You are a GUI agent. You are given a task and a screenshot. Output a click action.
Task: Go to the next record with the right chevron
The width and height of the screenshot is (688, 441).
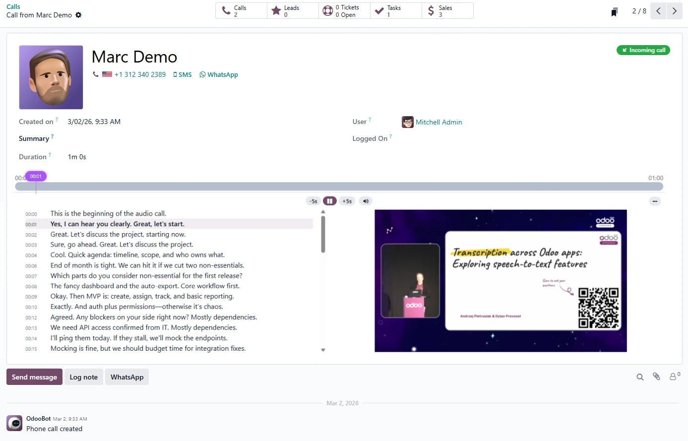pos(674,10)
